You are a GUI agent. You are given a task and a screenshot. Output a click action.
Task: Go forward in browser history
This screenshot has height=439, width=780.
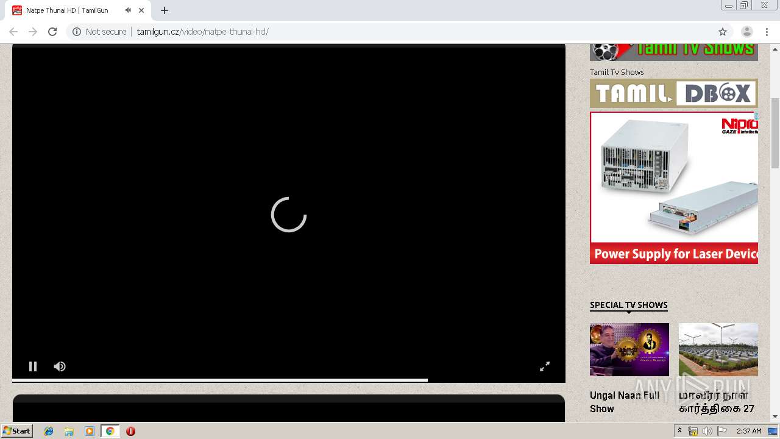33,32
